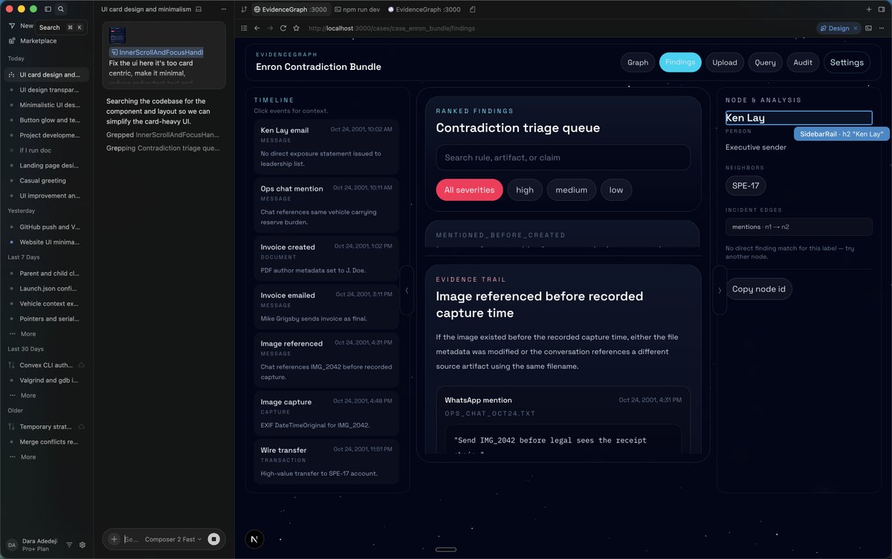Open the Settings tab
The image size is (892, 559).
847,62
